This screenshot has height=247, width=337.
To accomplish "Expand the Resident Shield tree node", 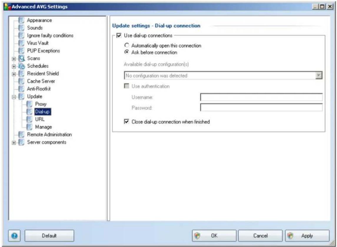I will pos(14,74).
